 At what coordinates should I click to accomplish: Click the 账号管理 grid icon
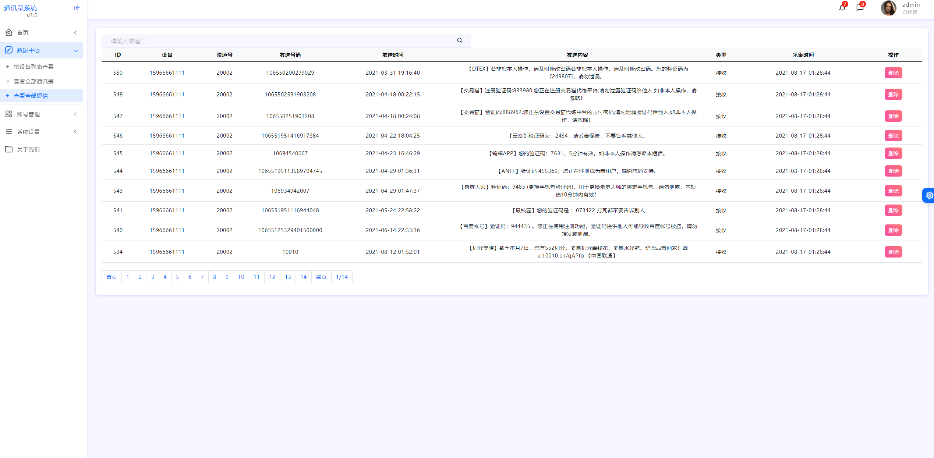coord(9,114)
